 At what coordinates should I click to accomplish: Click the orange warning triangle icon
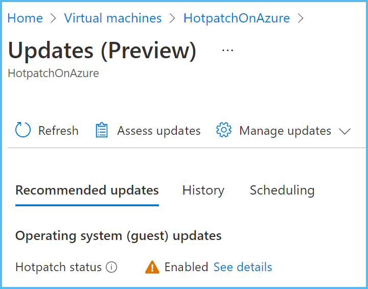(x=152, y=267)
